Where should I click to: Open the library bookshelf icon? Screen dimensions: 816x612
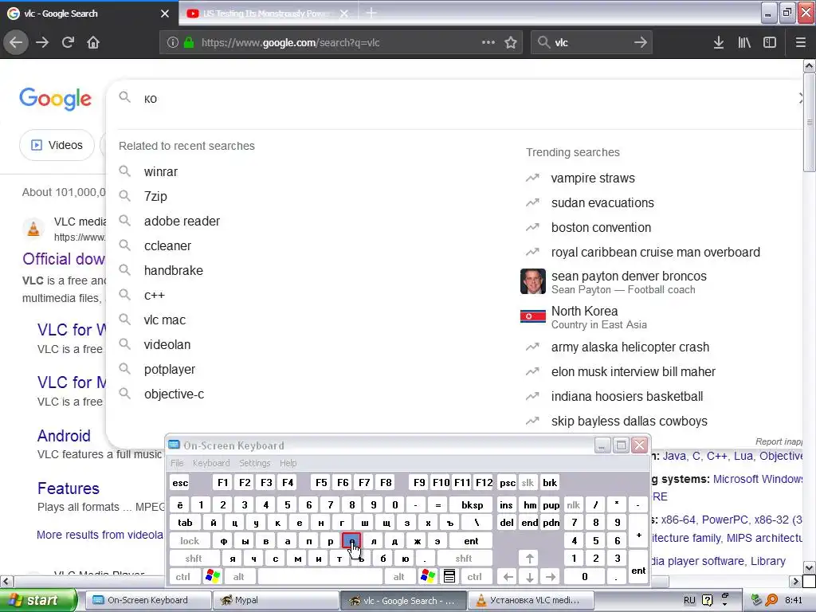pyautogui.click(x=744, y=43)
